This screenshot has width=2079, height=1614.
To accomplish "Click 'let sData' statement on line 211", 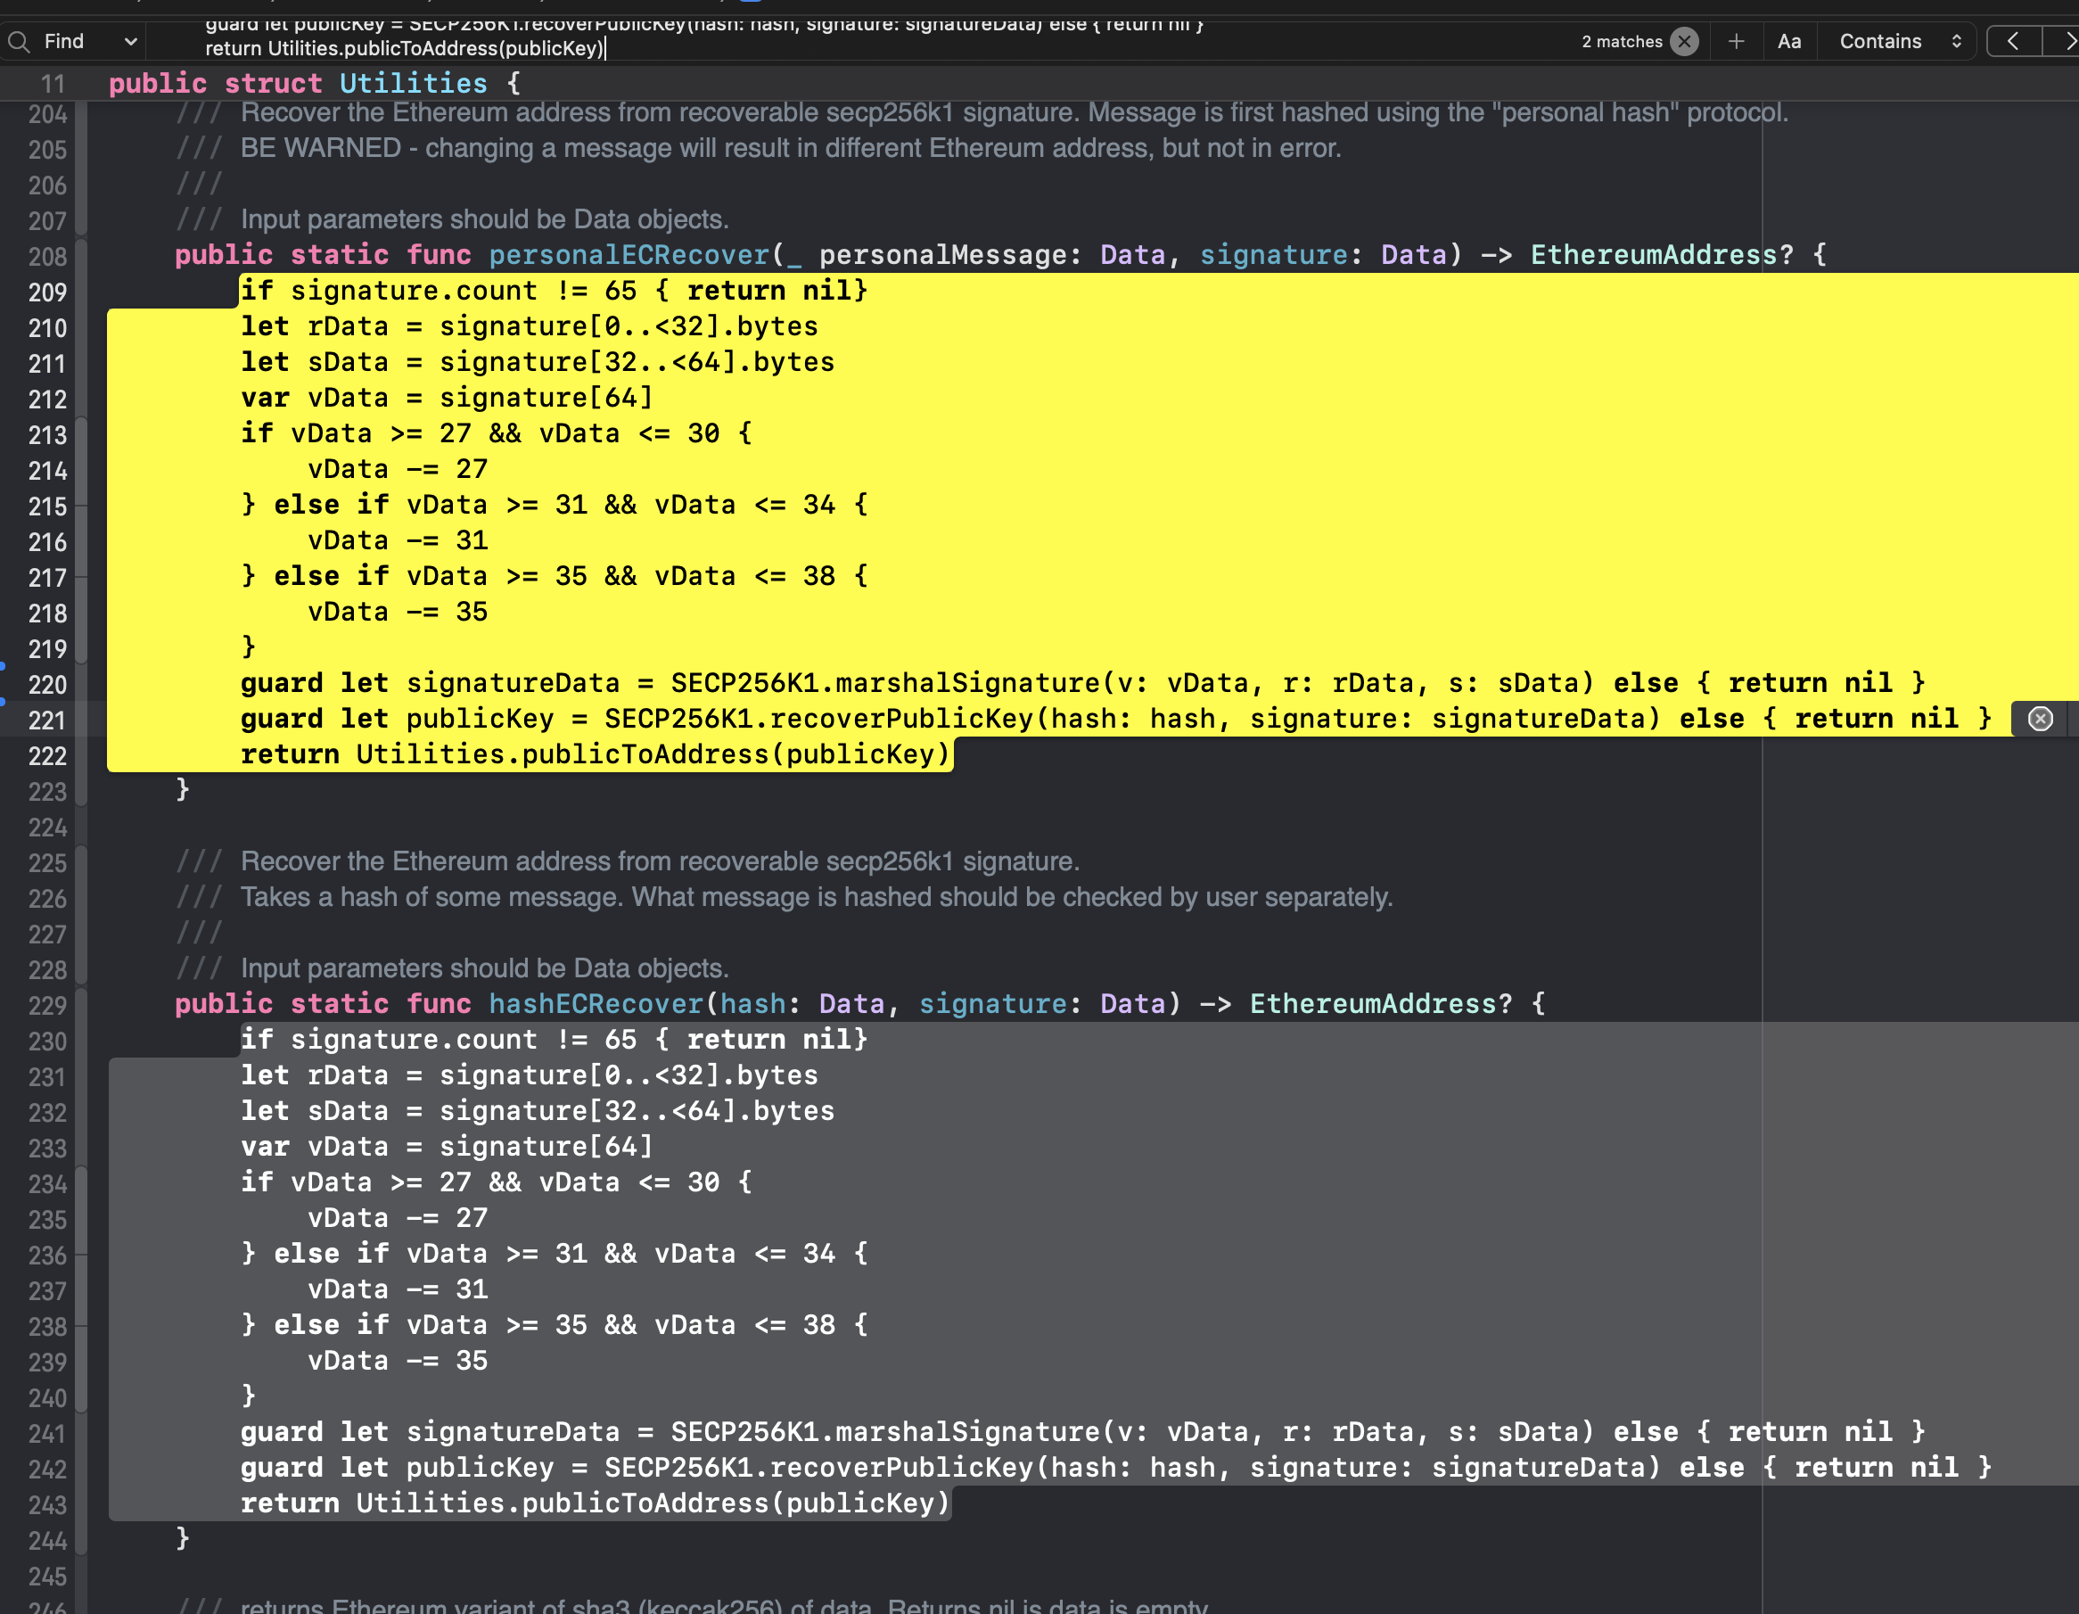I will (x=538, y=362).
